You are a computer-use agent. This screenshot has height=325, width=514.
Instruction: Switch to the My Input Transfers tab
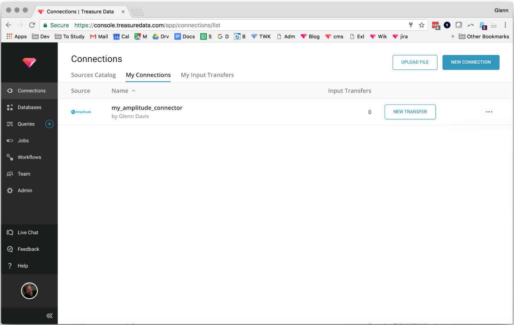[207, 75]
